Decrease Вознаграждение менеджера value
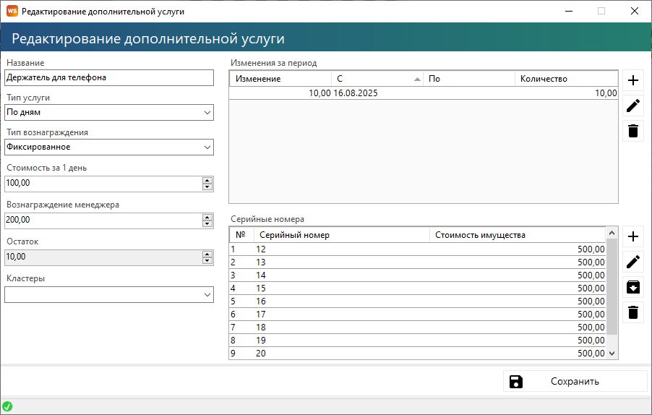This screenshot has width=652, height=415. point(207,224)
